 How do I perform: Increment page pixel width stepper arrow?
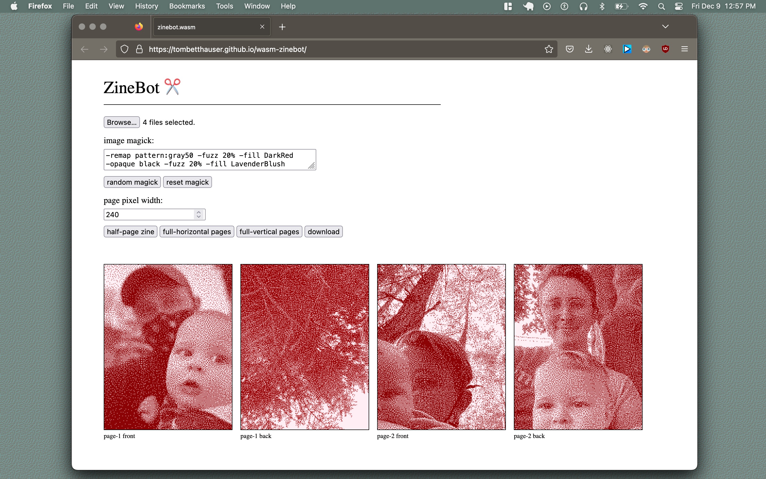pyautogui.click(x=199, y=212)
